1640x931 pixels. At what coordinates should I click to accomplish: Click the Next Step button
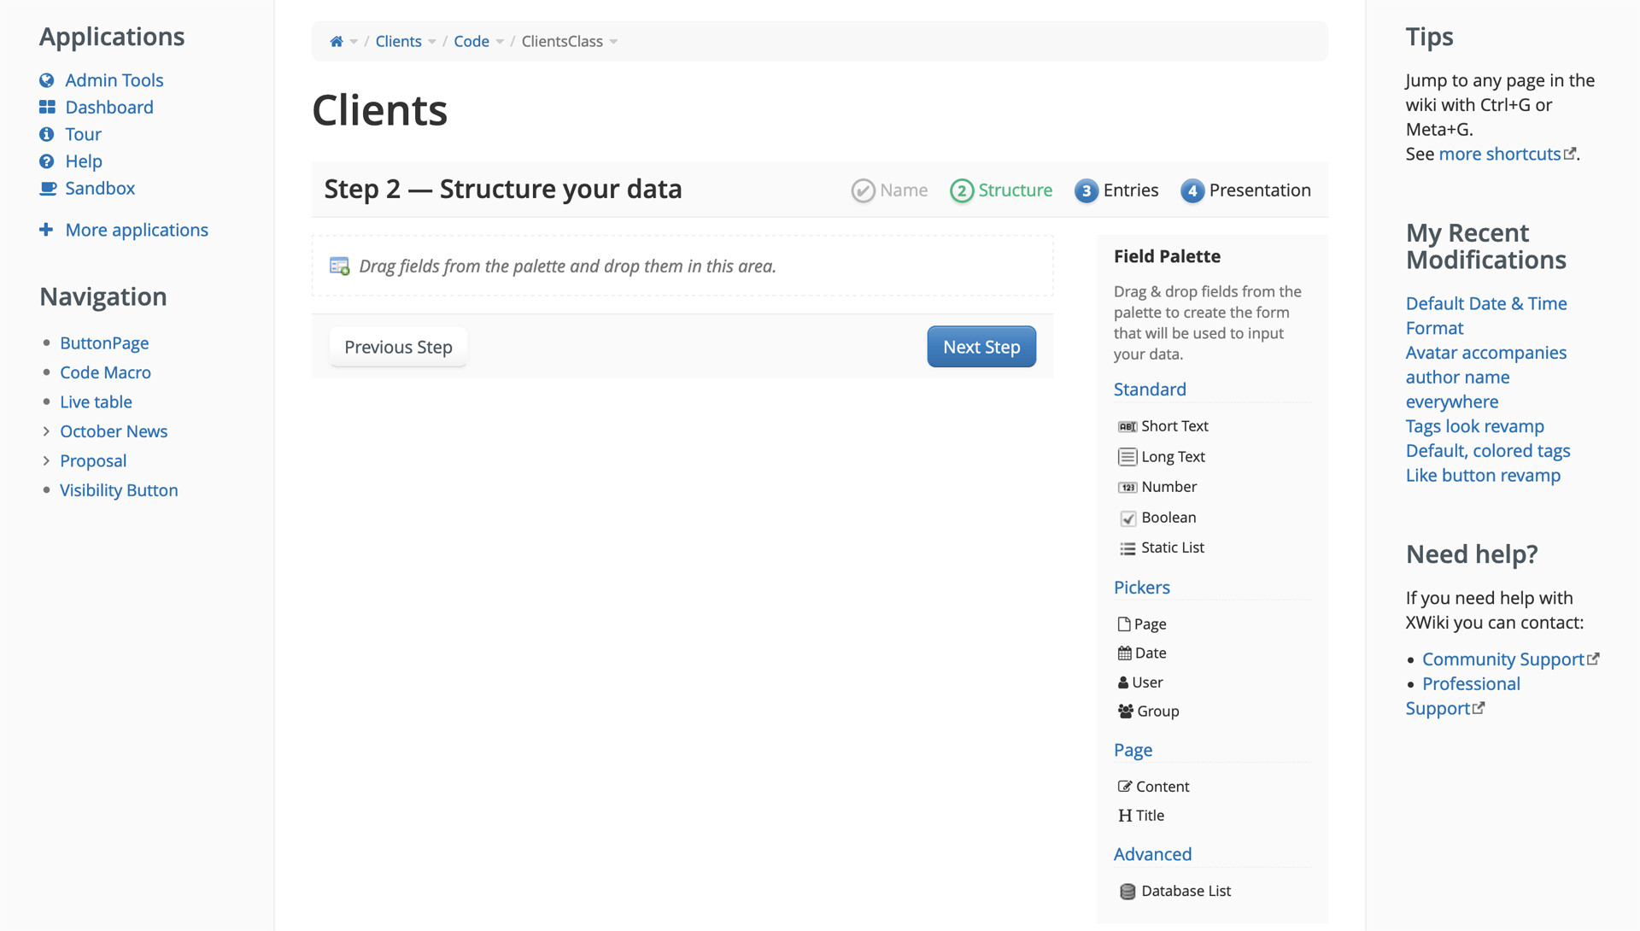coord(981,347)
